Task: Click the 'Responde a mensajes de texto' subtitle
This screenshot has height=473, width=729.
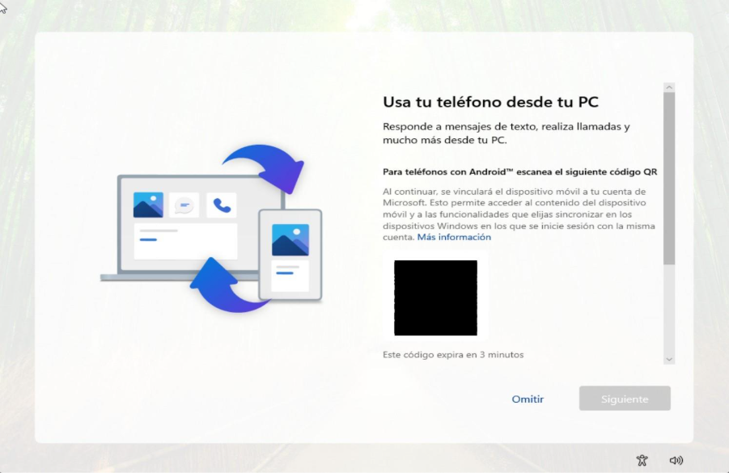Action: click(506, 133)
